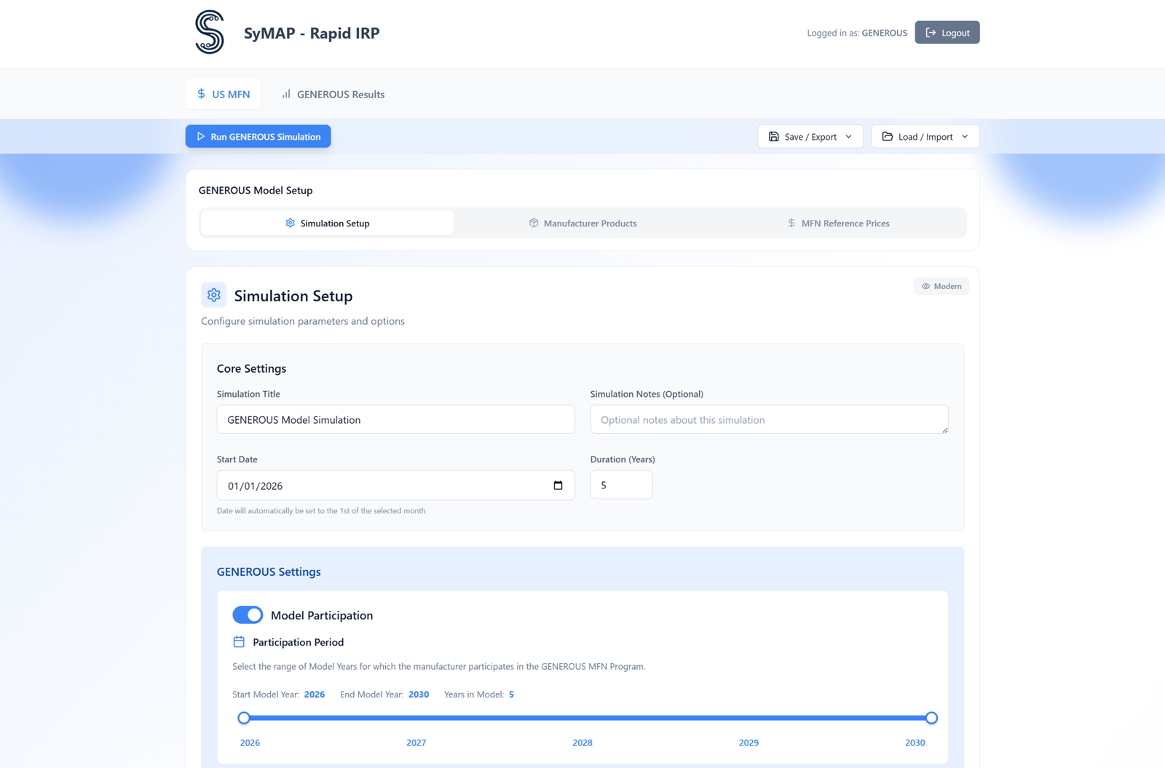The height and width of the screenshot is (768, 1165).
Task: Select the dollar icon on US MFN tab
Action: click(x=200, y=94)
